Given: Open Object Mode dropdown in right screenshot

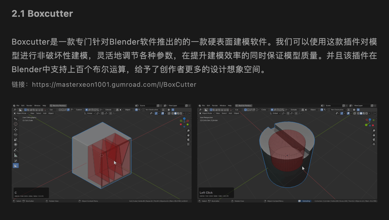Looking at the screenshot, I should tap(207, 113).
